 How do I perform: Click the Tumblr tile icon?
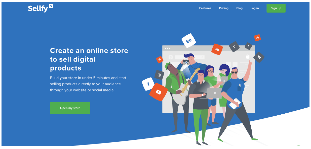pyautogui.click(x=248, y=46)
